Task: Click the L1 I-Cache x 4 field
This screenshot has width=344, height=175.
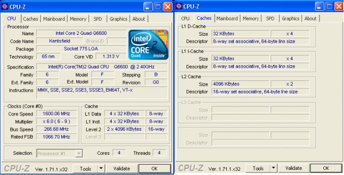Action: 290,58
